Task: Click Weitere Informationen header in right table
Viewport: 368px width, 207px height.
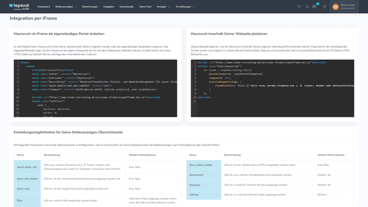Action: pyautogui.click(x=331, y=155)
